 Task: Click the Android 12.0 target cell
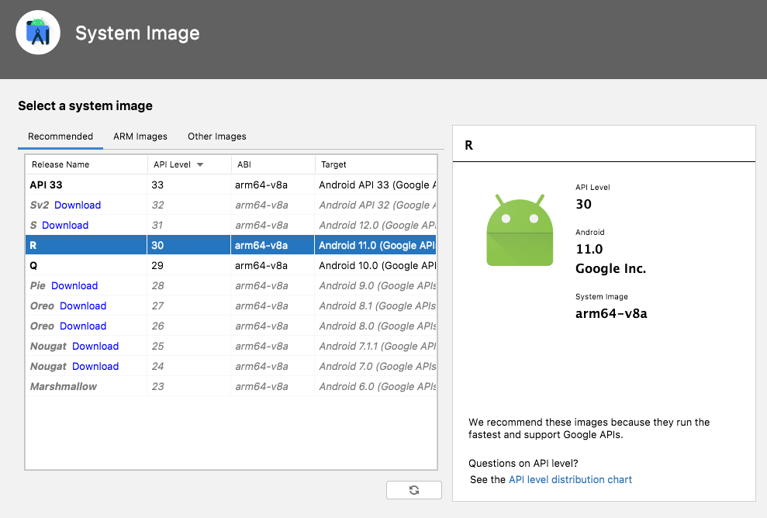pos(377,225)
